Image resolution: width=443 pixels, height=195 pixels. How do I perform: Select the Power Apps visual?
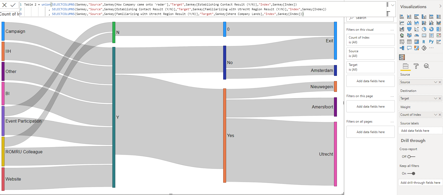click(x=424, y=48)
